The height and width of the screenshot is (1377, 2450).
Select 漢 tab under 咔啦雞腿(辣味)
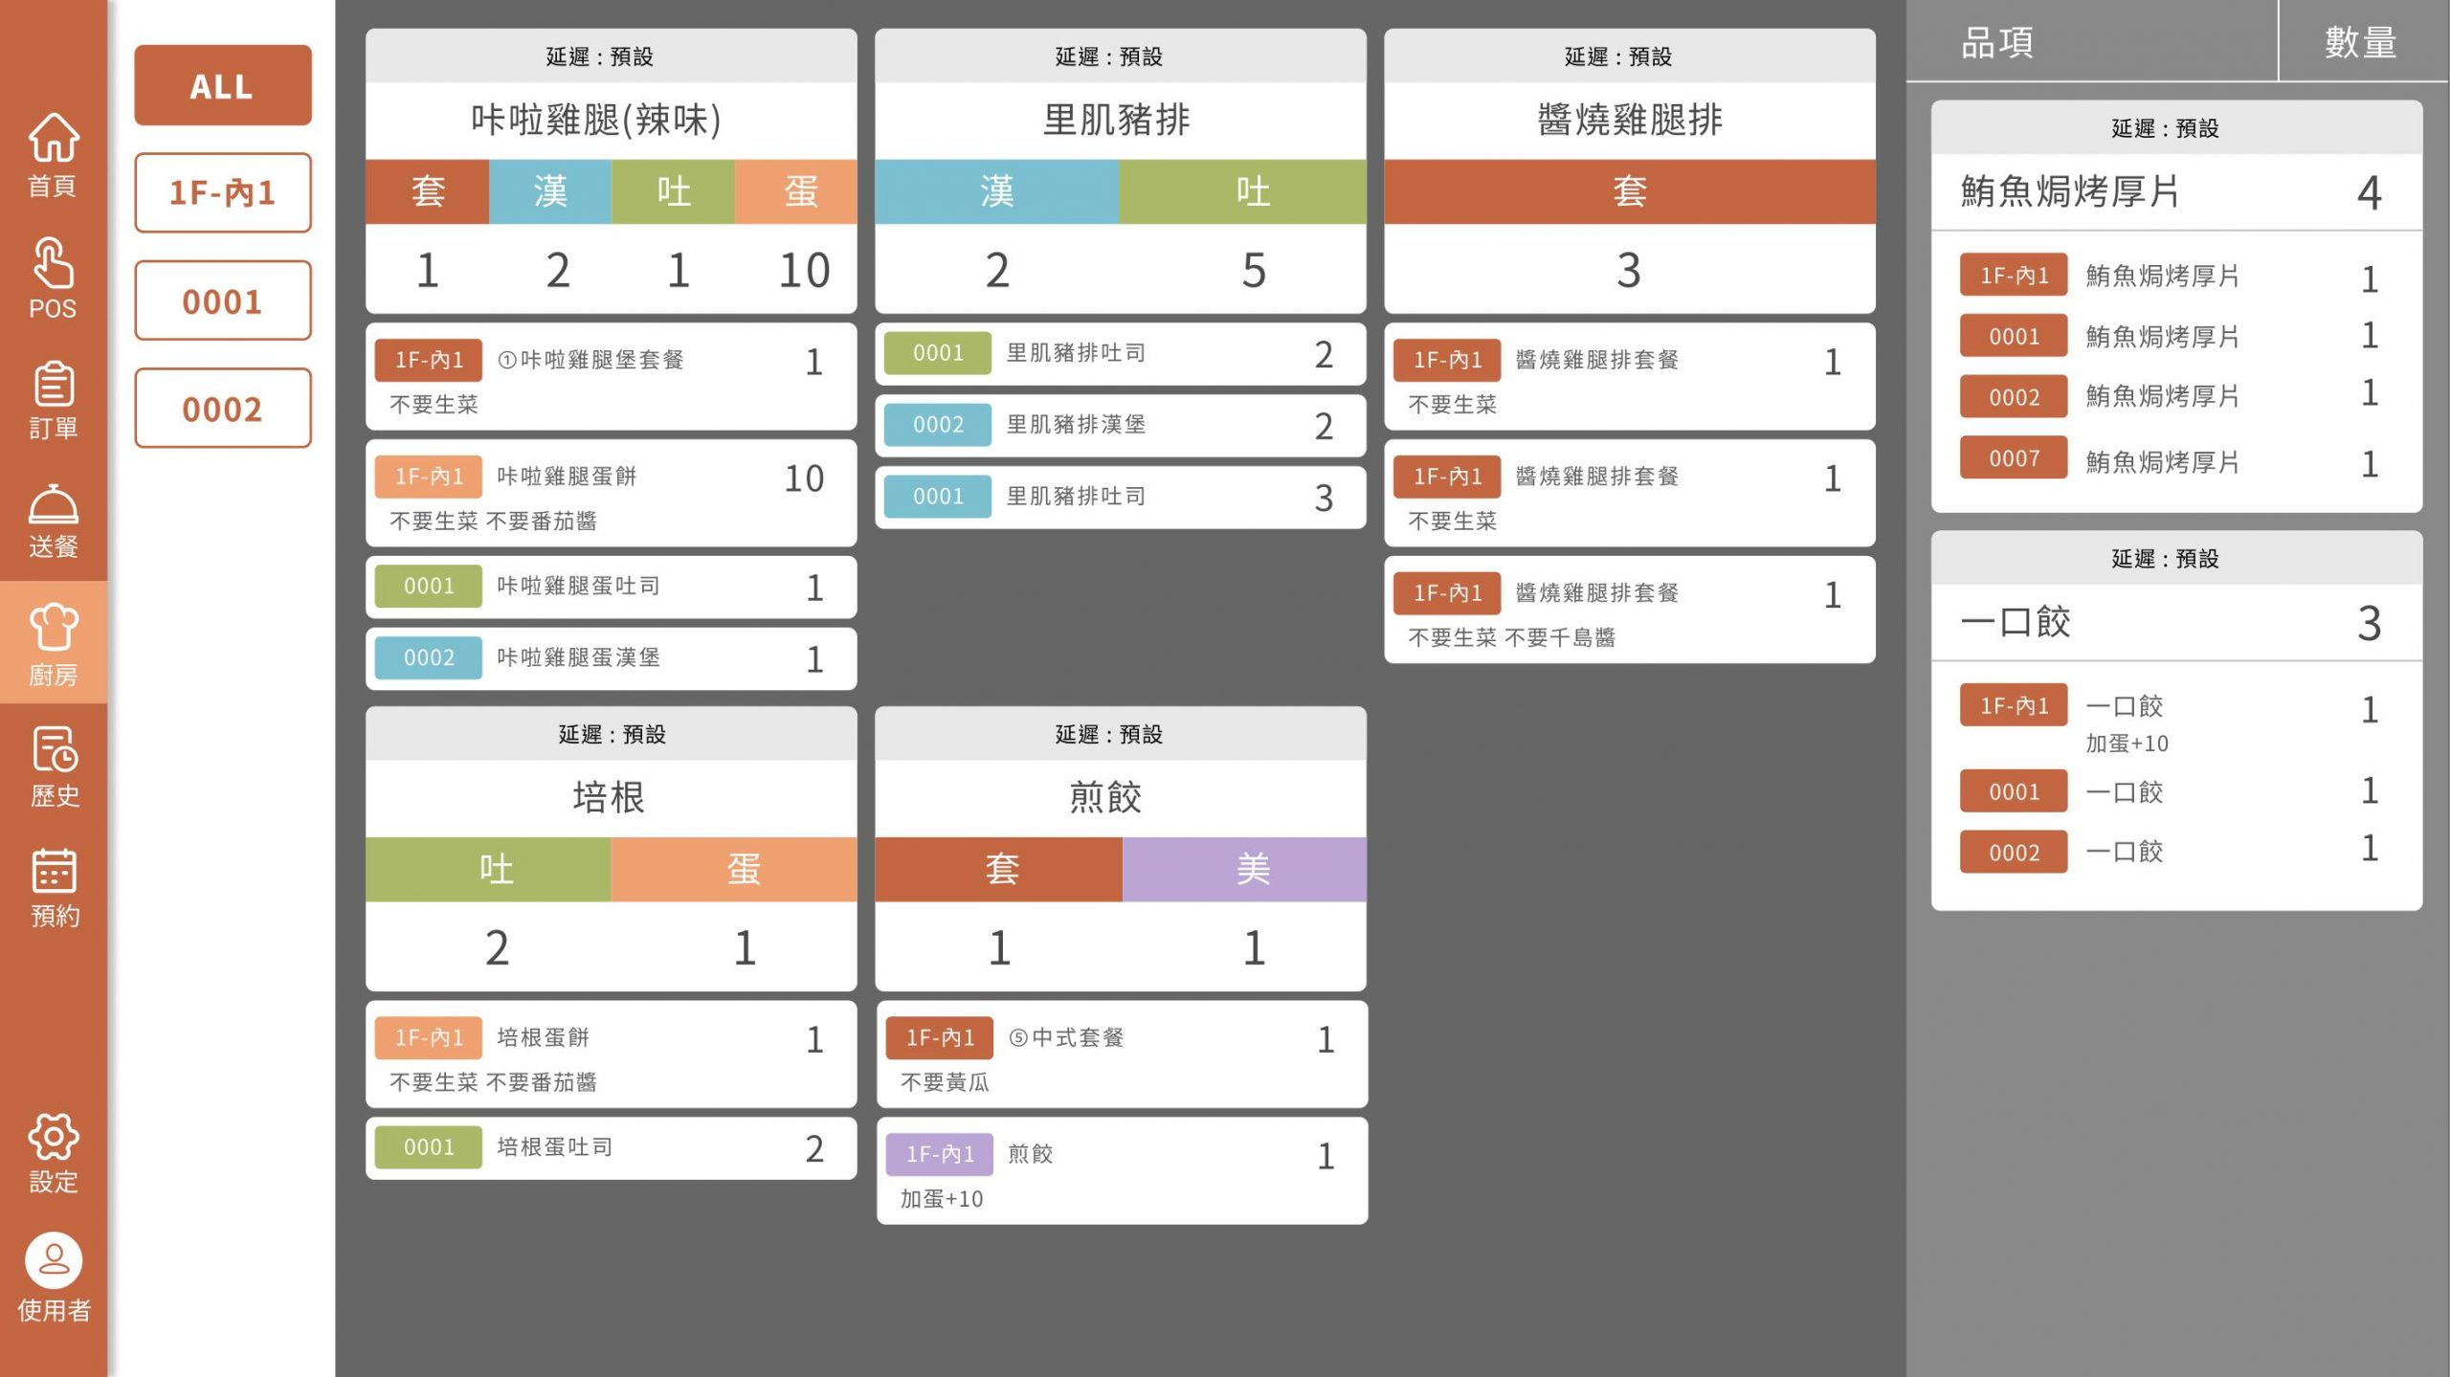(550, 191)
